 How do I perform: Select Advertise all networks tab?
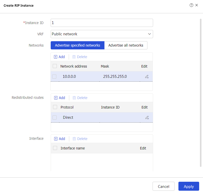click(x=126, y=45)
